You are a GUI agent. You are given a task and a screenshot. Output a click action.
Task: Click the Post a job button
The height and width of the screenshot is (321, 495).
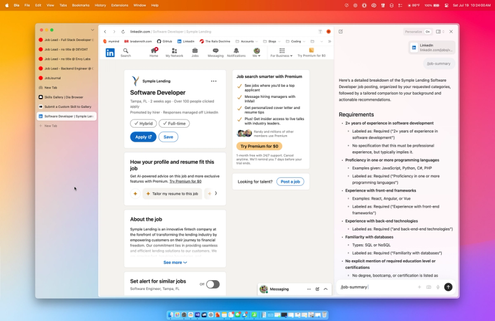pos(290,182)
